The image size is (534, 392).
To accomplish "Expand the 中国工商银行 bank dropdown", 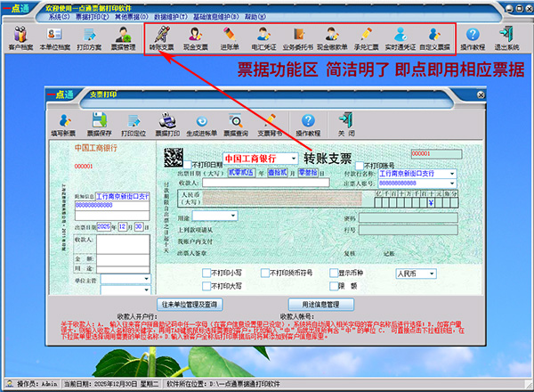I will (294, 158).
